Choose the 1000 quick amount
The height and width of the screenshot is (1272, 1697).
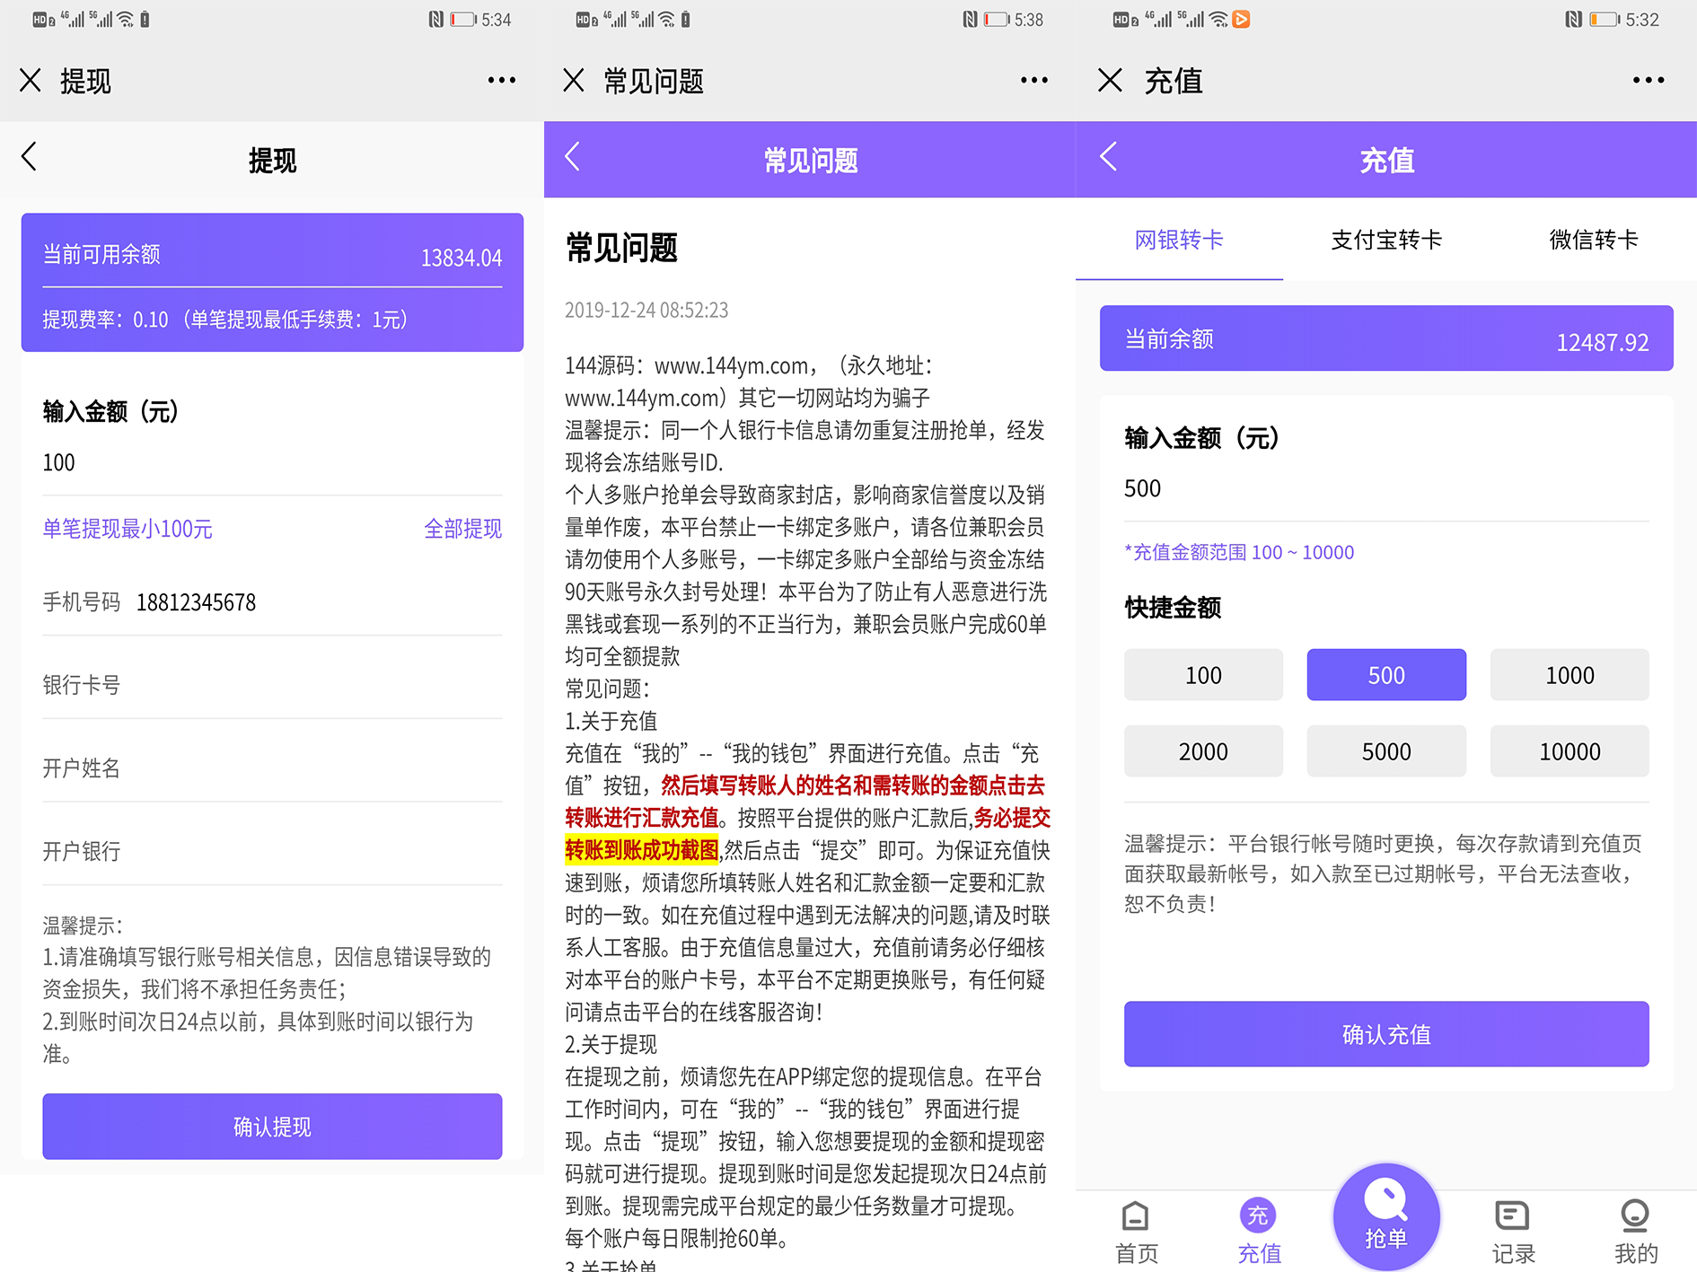(x=1569, y=675)
